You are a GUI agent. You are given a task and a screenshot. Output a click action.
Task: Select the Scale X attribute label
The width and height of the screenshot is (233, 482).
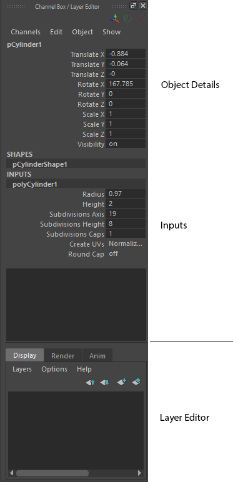pos(94,114)
